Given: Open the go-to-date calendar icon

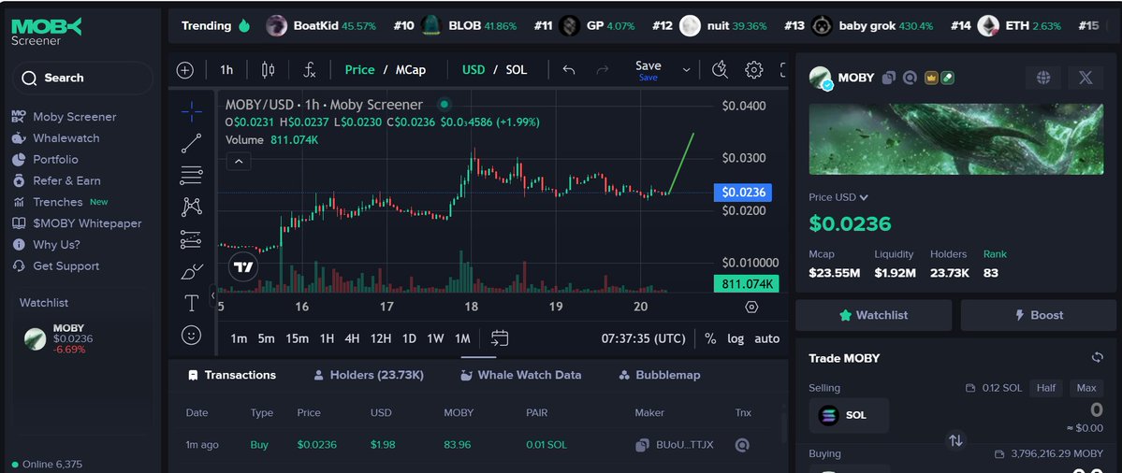Looking at the screenshot, I should tap(500, 338).
